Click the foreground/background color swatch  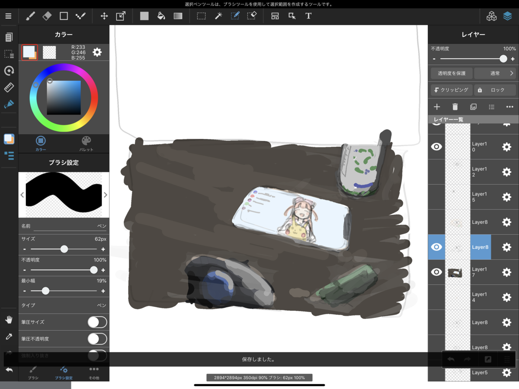(x=29, y=52)
